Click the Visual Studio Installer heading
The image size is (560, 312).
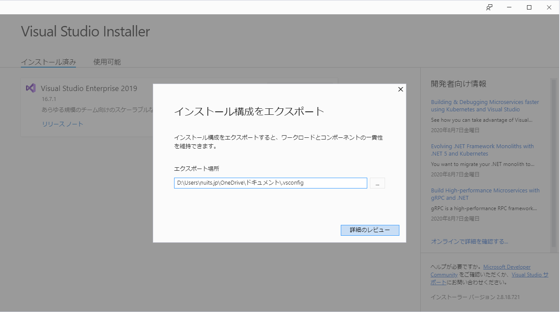tap(86, 32)
